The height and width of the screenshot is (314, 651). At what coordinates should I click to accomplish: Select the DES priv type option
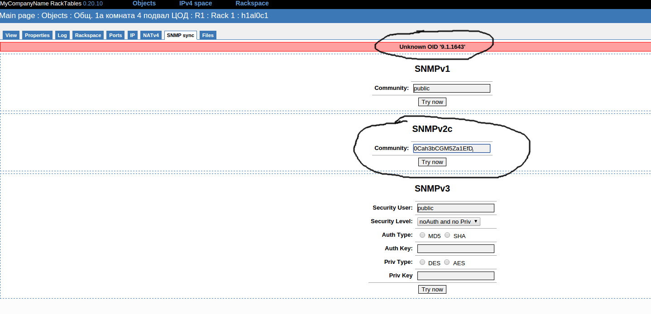pos(422,262)
